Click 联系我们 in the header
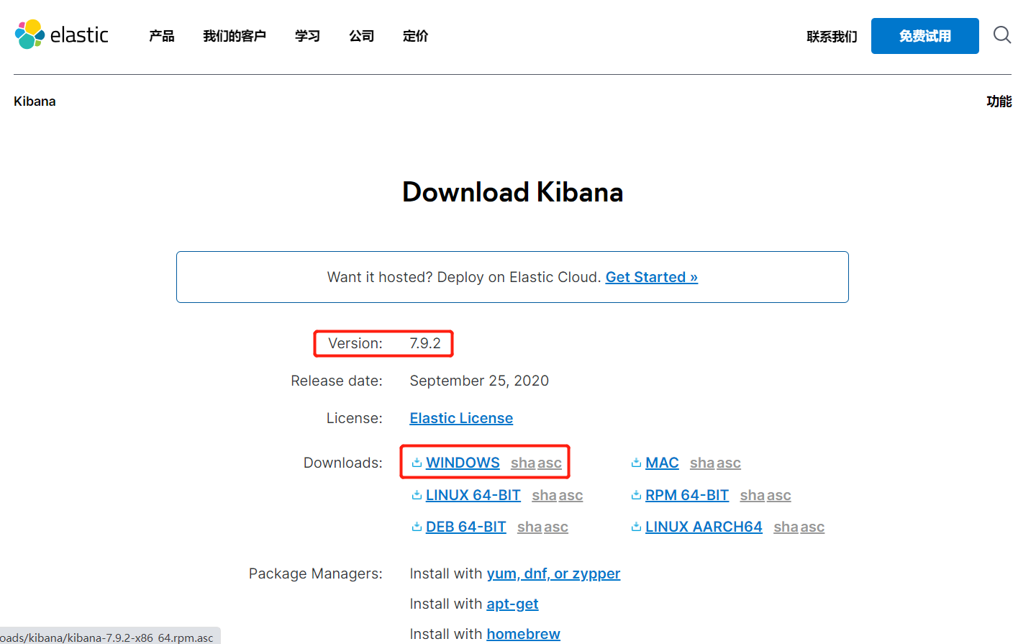This screenshot has height=644, width=1036. (x=832, y=37)
